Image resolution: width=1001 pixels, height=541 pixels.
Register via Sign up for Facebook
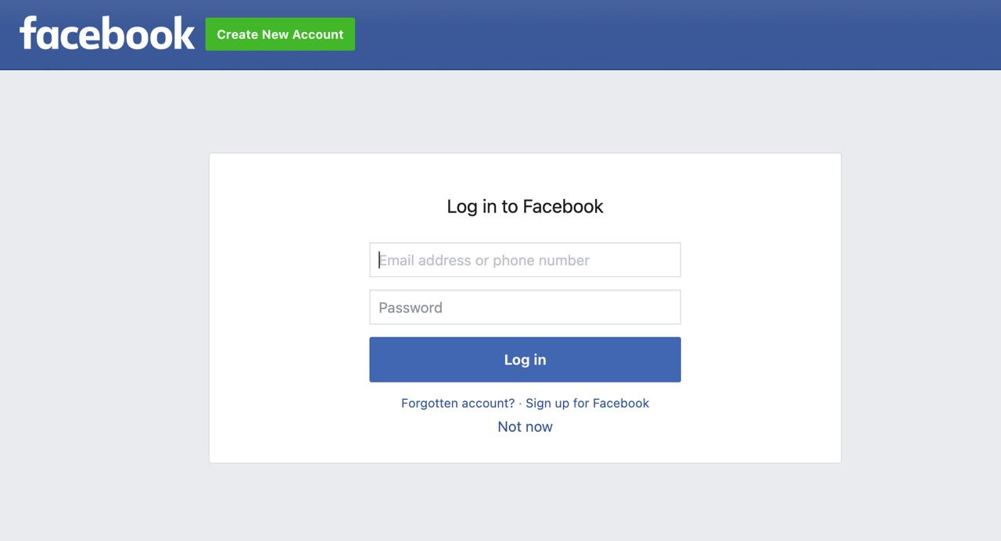click(587, 404)
